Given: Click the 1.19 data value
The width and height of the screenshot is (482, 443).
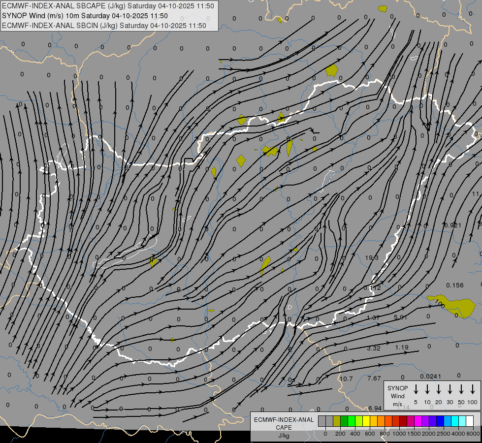Looking at the screenshot, I should [x=401, y=348].
